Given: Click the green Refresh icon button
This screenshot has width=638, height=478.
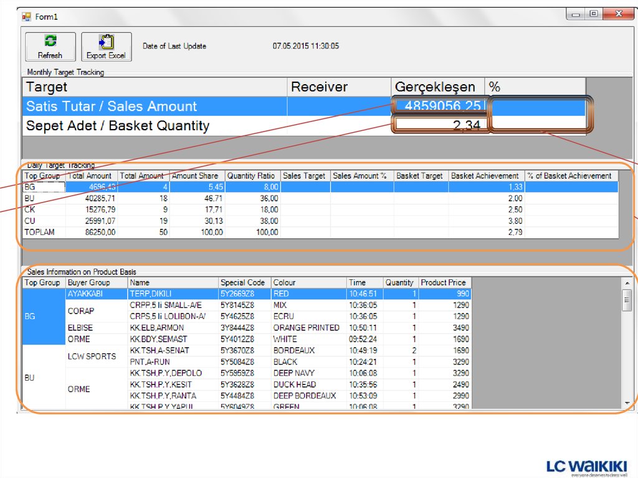Looking at the screenshot, I should click(x=50, y=46).
